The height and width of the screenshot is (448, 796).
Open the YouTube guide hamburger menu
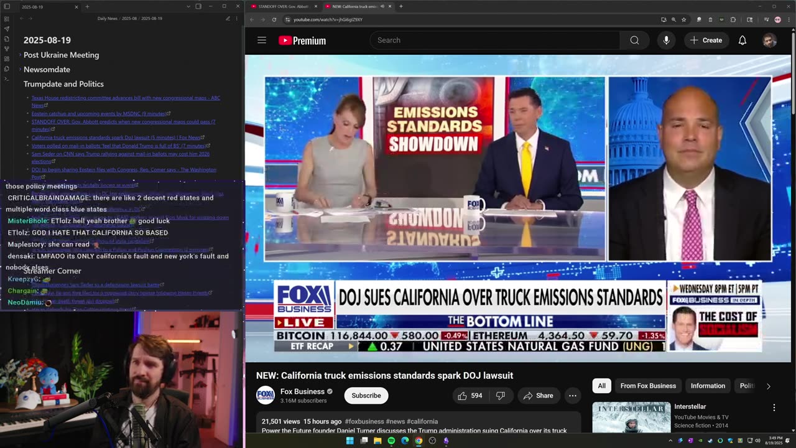click(x=262, y=40)
